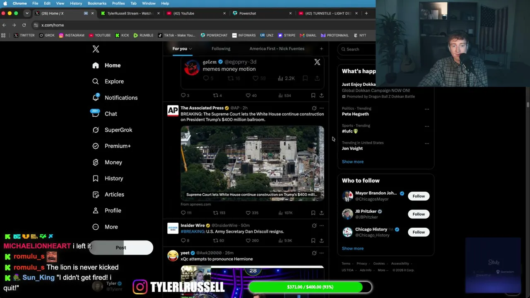The width and height of the screenshot is (530, 298).
Task: Open more options on the Insider Wire post
Action: [321, 226]
